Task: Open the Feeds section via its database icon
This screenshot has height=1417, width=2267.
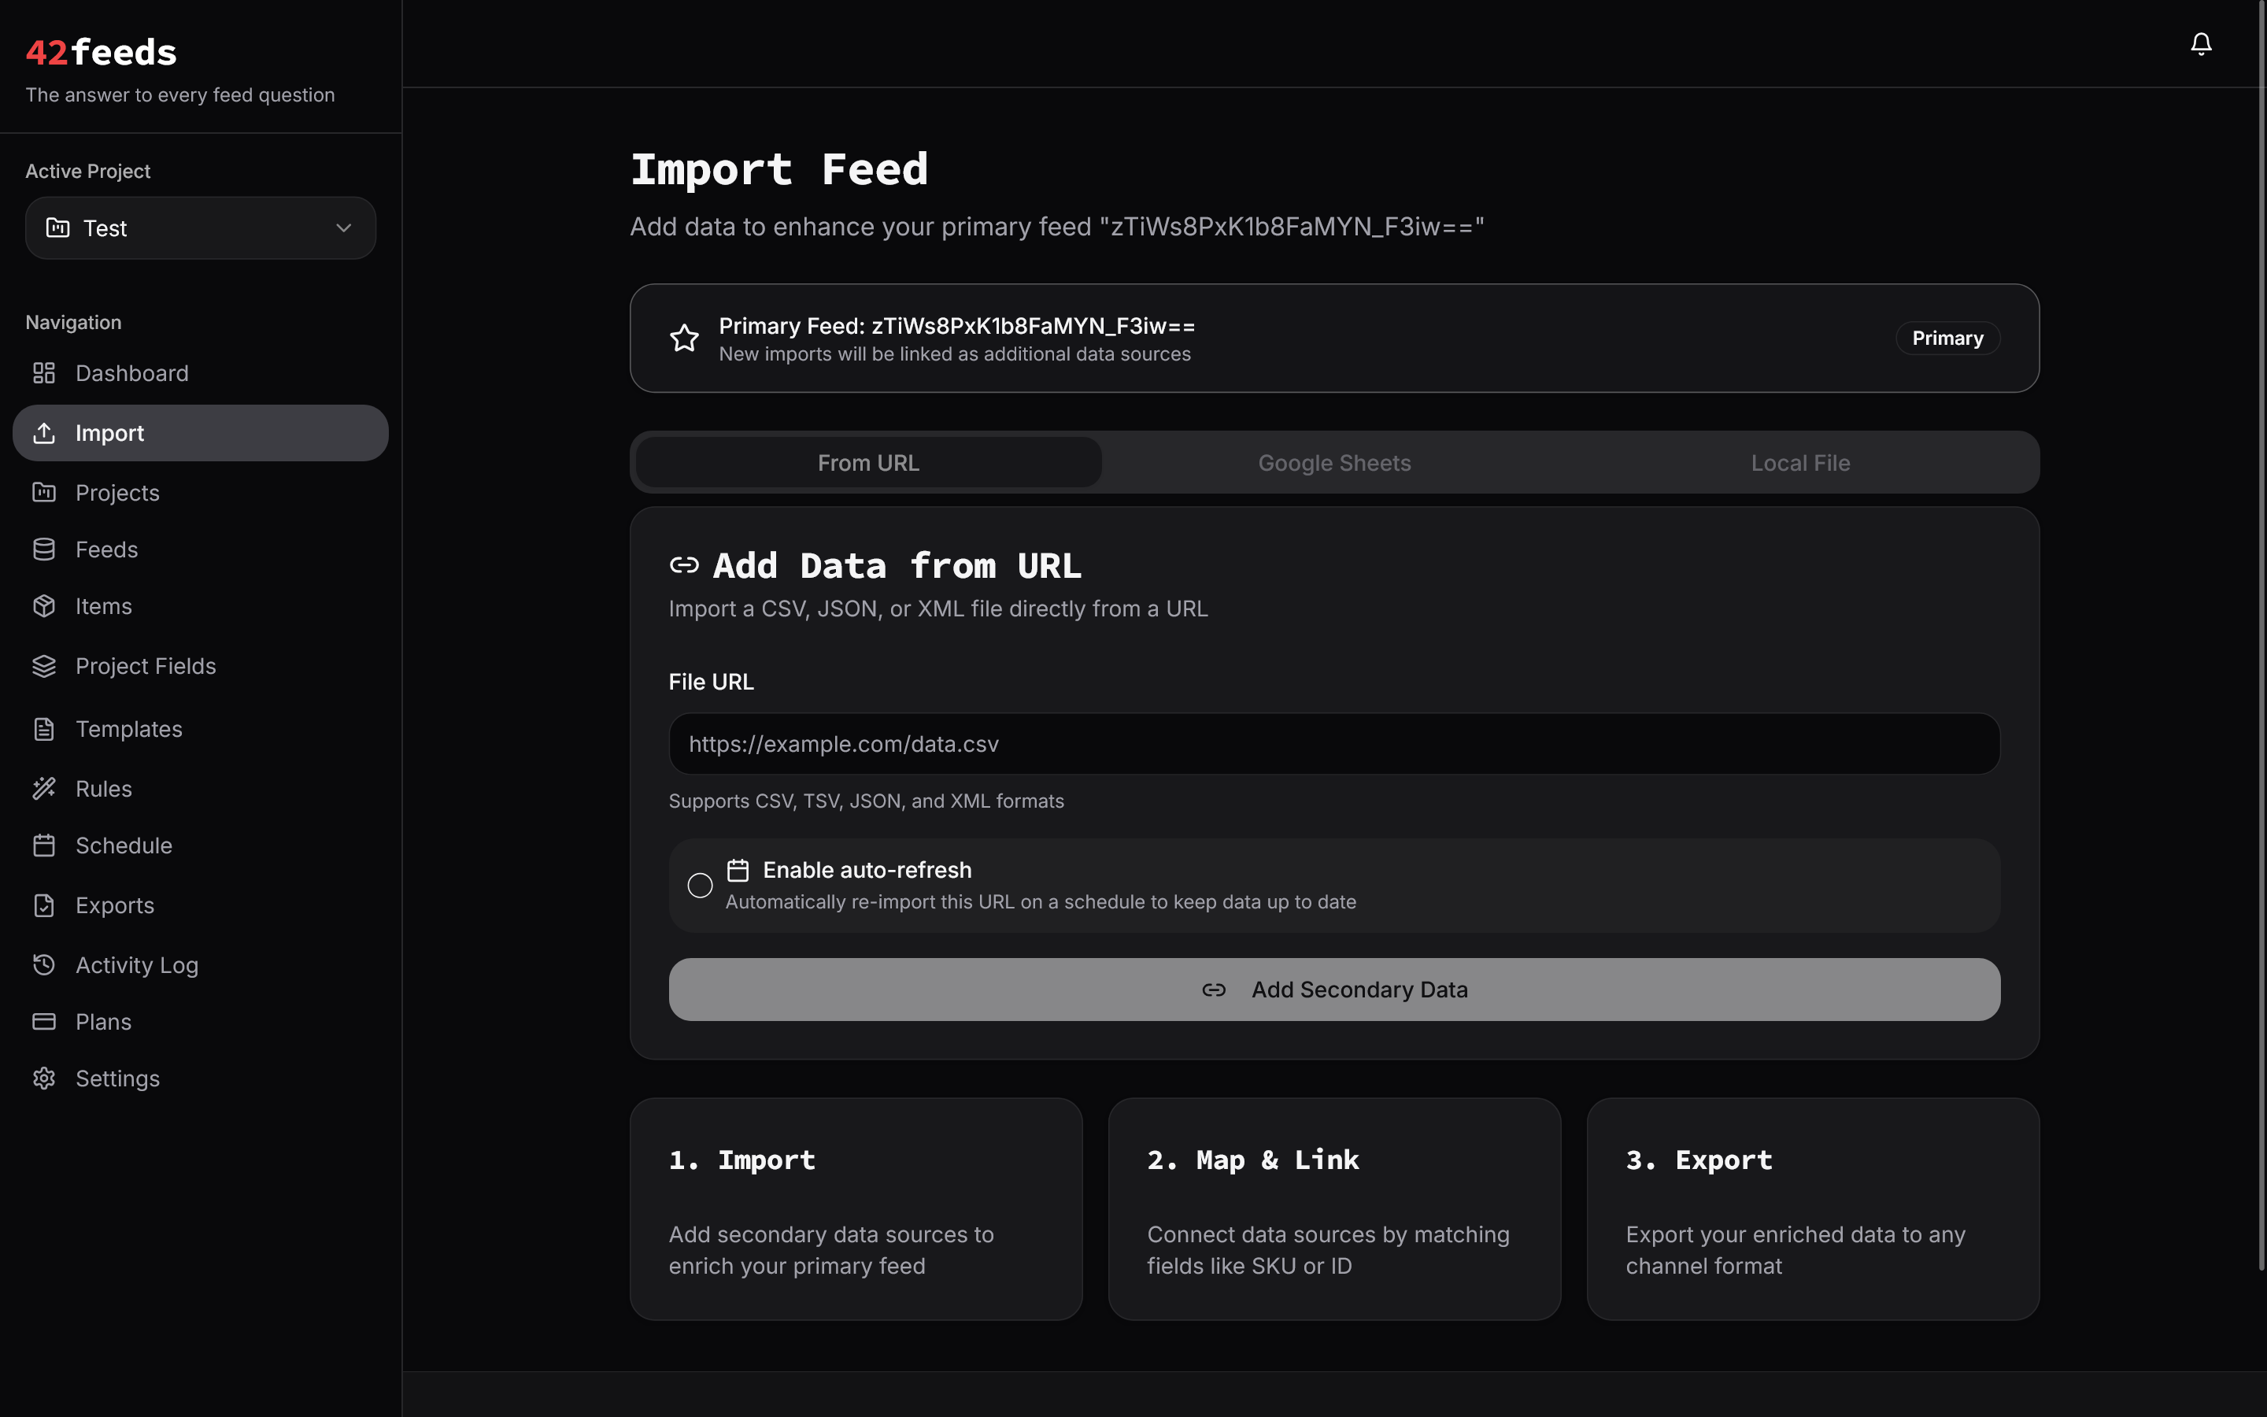Action: (x=44, y=549)
